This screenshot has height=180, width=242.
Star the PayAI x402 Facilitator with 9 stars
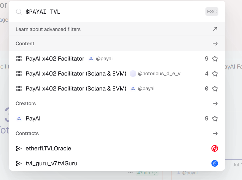[215, 59]
